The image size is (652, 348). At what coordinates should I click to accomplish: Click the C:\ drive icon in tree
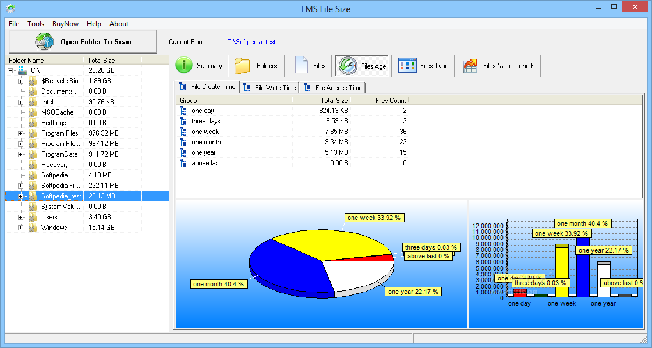click(23, 70)
